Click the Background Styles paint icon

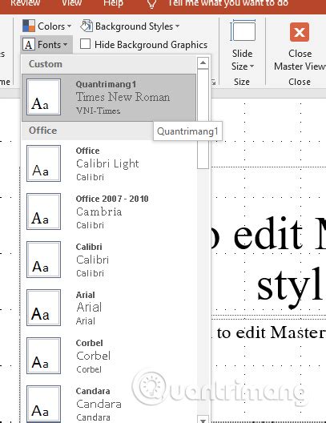(x=87, y=26)
